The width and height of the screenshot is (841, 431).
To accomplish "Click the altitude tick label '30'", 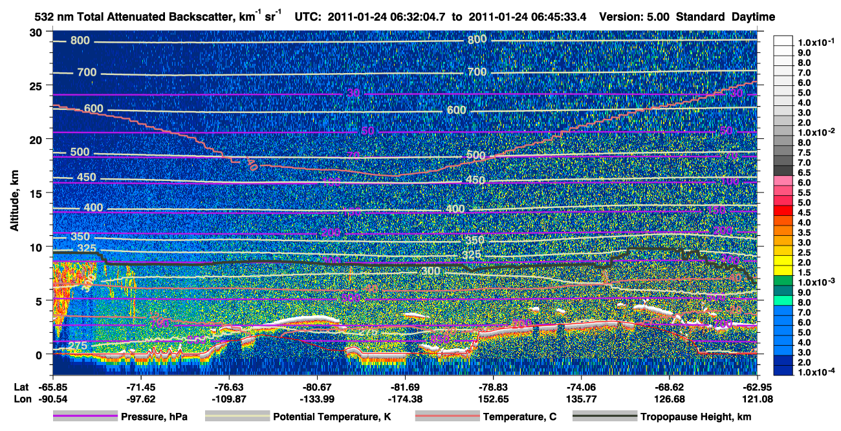I will [36, 32].
